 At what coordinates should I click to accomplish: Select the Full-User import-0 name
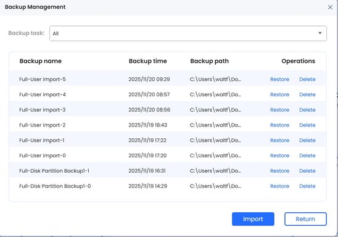(x=43, y=156)
